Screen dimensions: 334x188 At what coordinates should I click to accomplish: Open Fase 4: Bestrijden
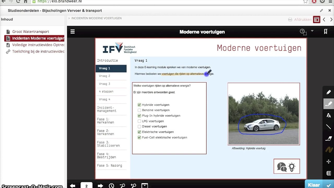[106, 156]
